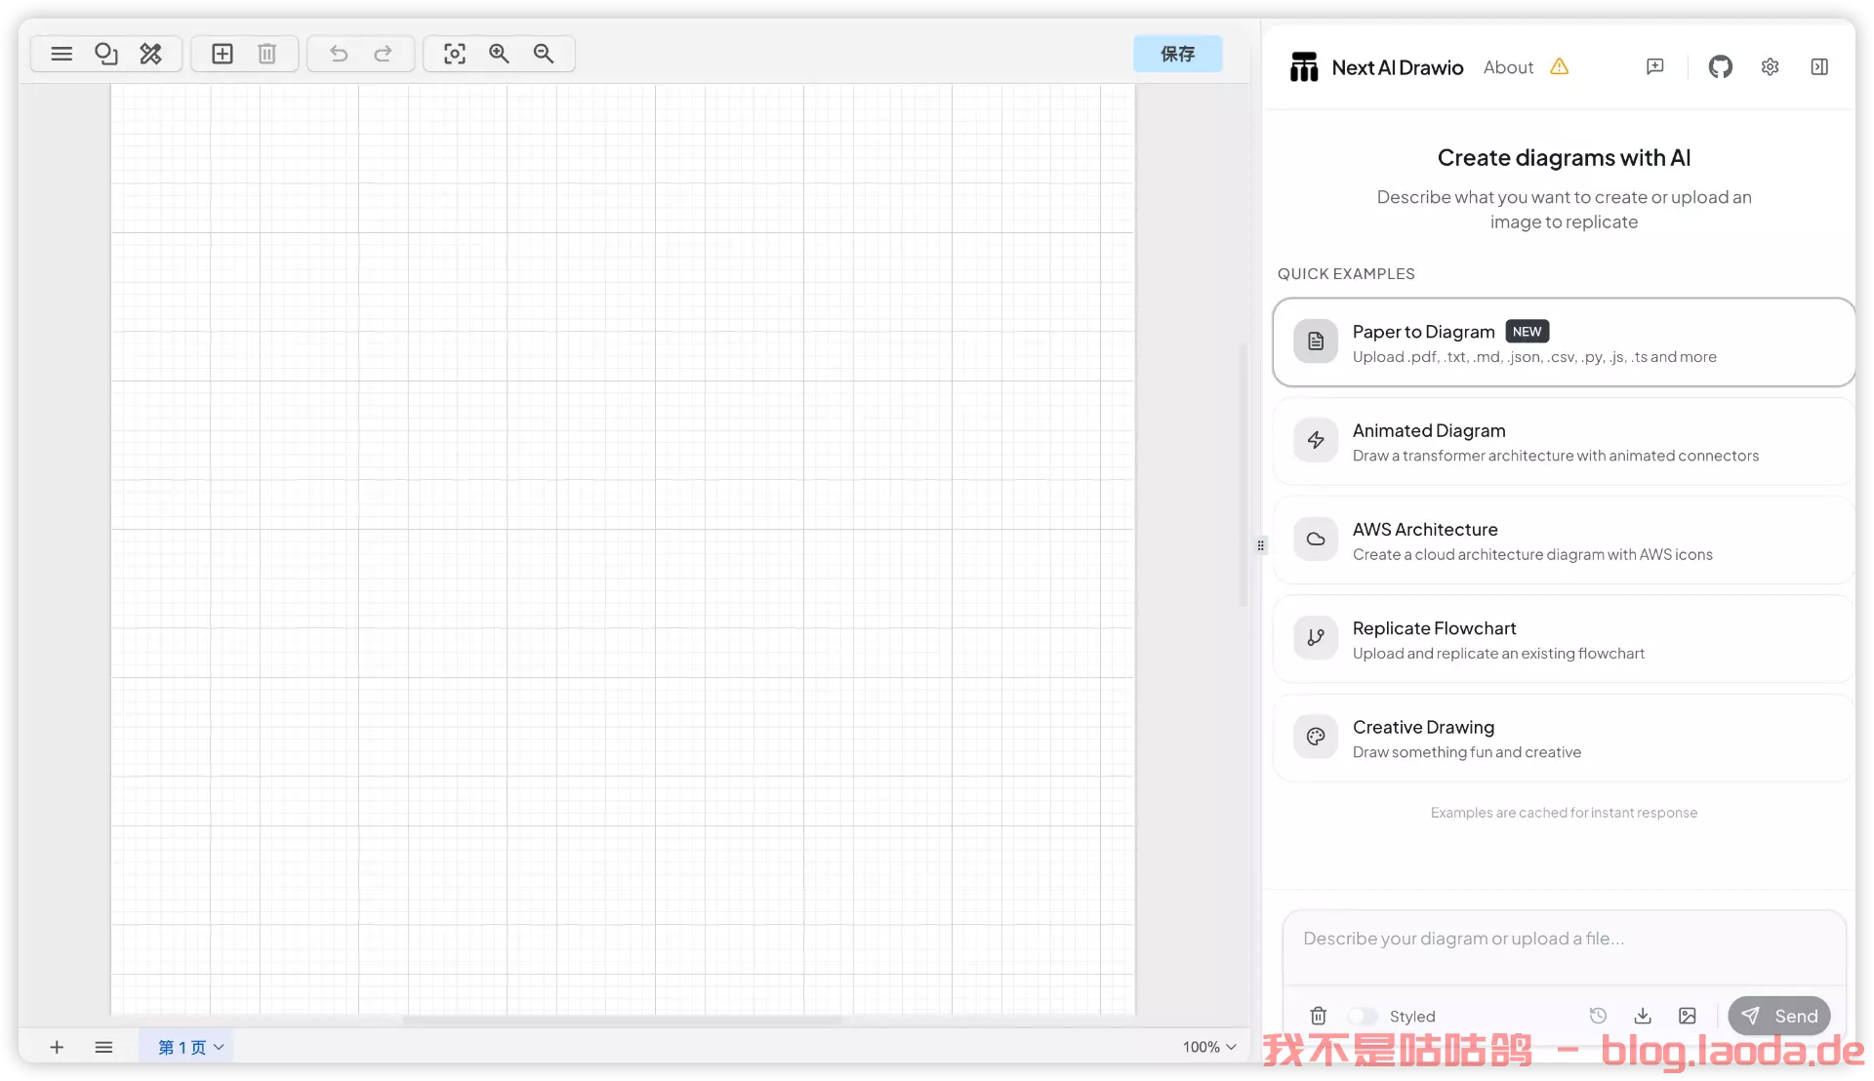Collapse the chat side panel

tap(1819, 67)
